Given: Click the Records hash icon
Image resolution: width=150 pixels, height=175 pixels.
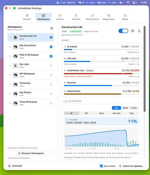Looking at the screenshot, I should pos(65,83).
